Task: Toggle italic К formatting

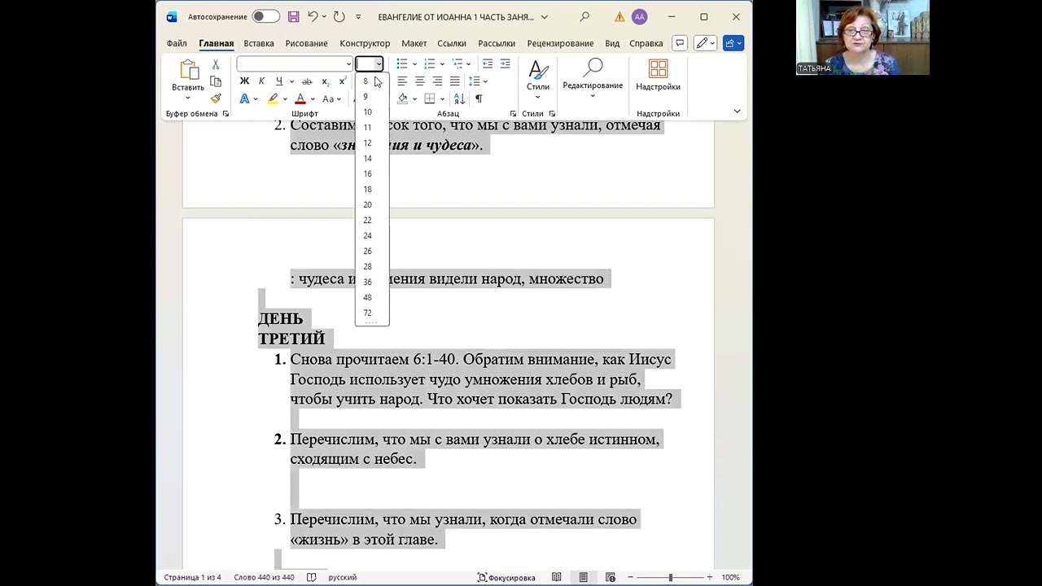Action: (x=261, y=81)
